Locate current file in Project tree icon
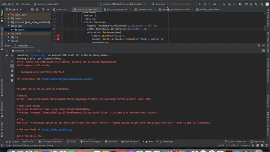Image resolution: width=270 pixels, height=152 pixels. pos(32,9)
